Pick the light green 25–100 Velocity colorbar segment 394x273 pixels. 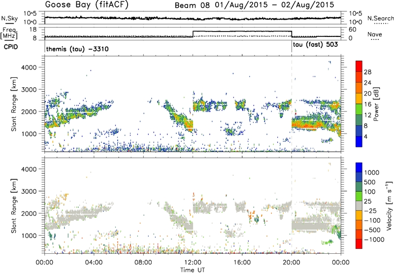[x=359, y=196]
